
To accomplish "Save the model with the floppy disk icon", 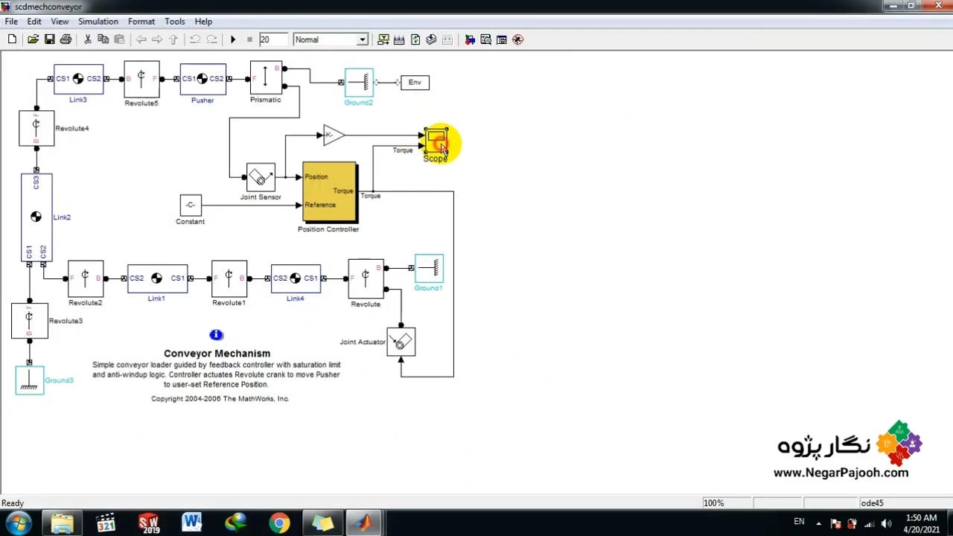I will click(49, 39).
